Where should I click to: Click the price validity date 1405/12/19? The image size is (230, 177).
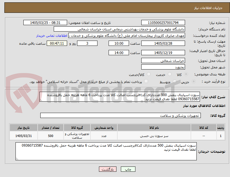point(163,53)
